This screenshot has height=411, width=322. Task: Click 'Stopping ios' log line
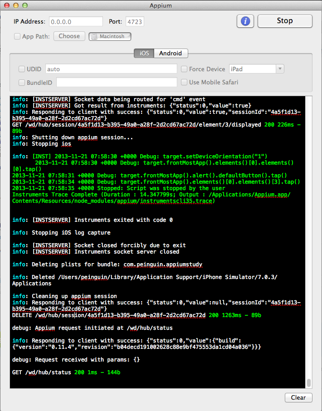(41, 144)
